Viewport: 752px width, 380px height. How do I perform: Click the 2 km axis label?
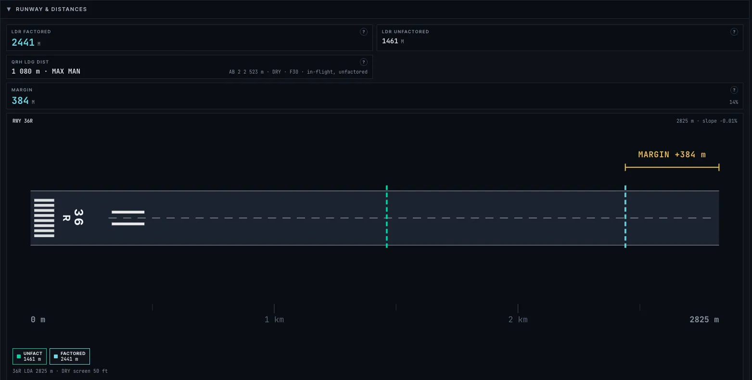(518, 319)
